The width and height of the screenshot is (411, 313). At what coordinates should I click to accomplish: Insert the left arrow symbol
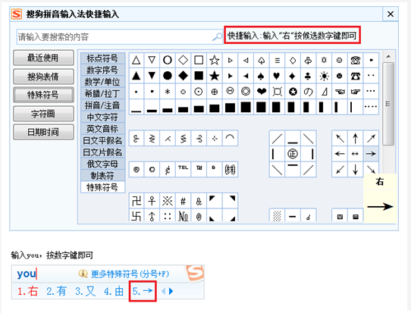[x=340, y=154]
